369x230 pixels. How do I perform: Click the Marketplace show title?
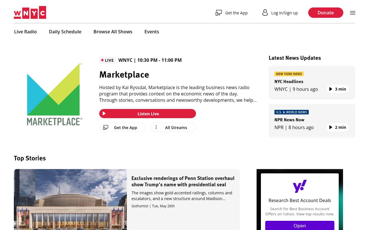124,74
